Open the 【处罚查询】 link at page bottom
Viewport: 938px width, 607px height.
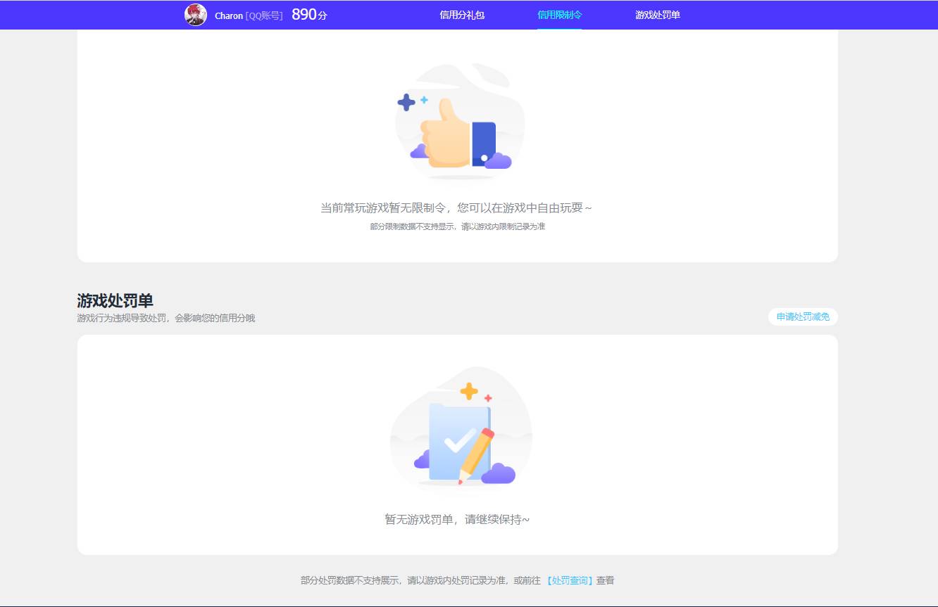point(570,580)
